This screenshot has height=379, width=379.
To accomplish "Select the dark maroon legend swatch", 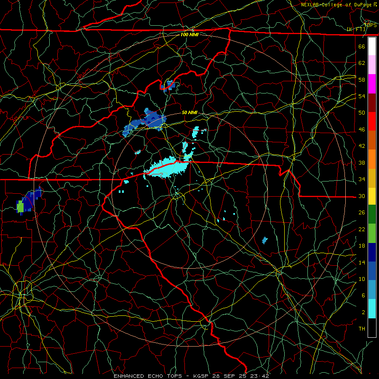I will pyautogui.click(x=372, y=102).
